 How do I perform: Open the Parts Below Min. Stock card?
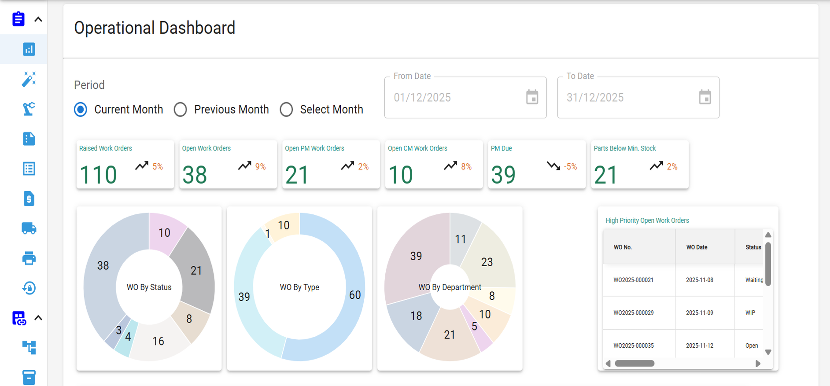tap(640, 165)
